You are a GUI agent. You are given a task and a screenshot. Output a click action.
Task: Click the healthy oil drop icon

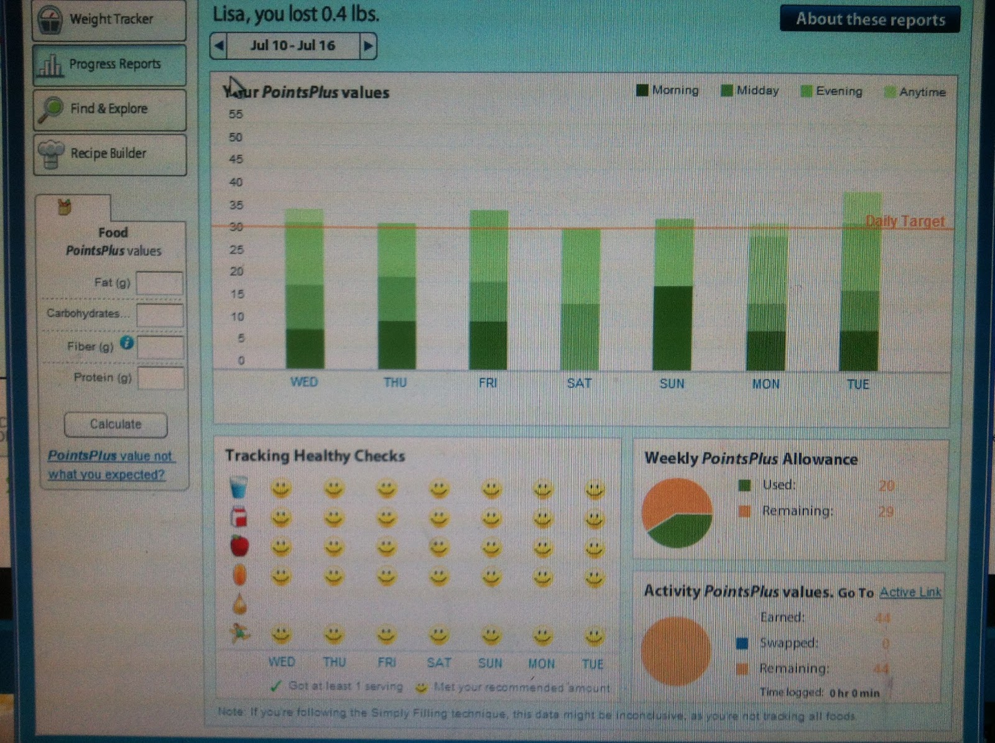pos(239,604)
